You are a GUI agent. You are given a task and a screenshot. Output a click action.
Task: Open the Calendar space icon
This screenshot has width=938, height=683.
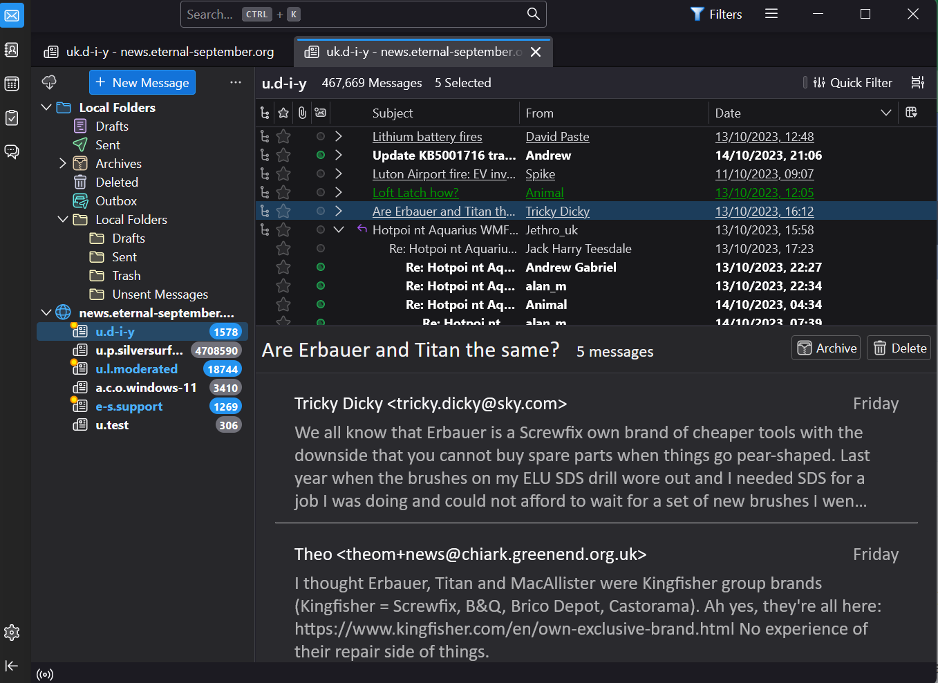click(x=12, y=84)
